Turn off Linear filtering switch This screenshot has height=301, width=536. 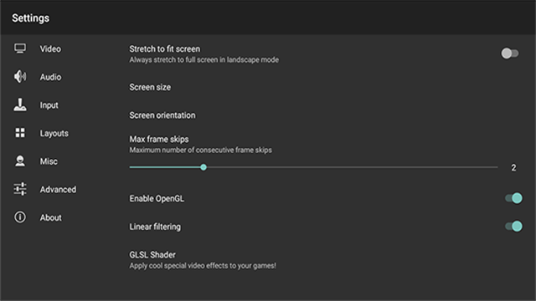coord(513,227)
